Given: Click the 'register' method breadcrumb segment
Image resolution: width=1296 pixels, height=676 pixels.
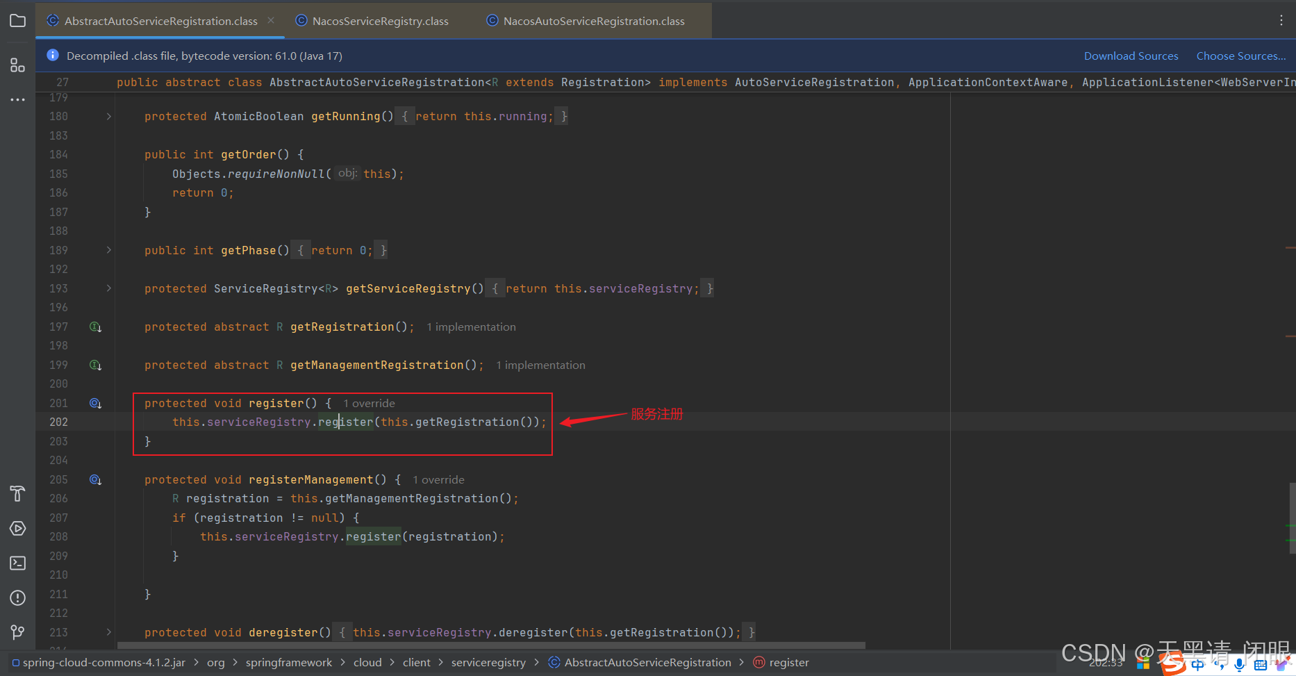Looking at the screenshot, I should tap(781, 663).
